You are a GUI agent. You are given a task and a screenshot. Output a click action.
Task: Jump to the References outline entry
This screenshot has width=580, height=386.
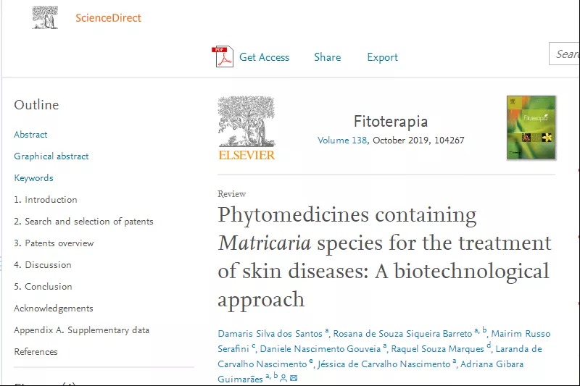click(x=36, y=352)
